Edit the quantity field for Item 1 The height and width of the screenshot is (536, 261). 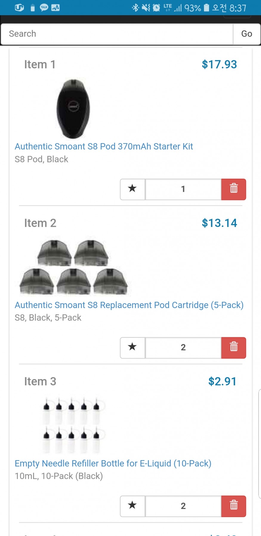183,189
